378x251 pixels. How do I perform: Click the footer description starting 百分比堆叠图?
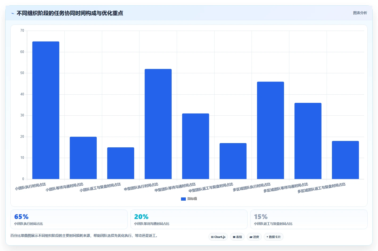pos(84,236)
